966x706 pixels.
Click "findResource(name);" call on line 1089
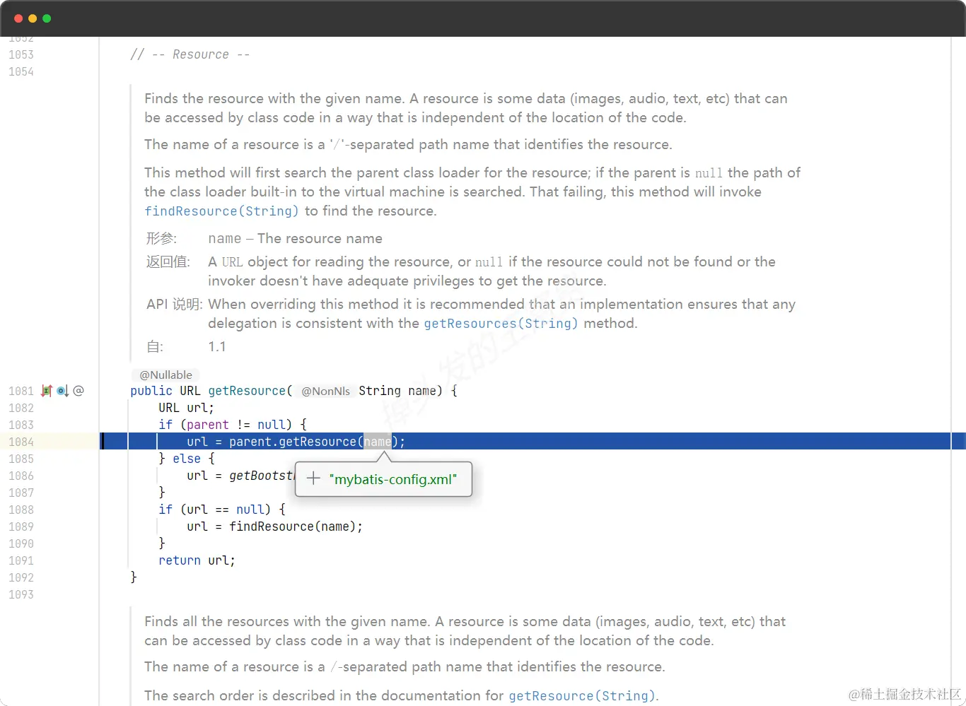point(296,526)
